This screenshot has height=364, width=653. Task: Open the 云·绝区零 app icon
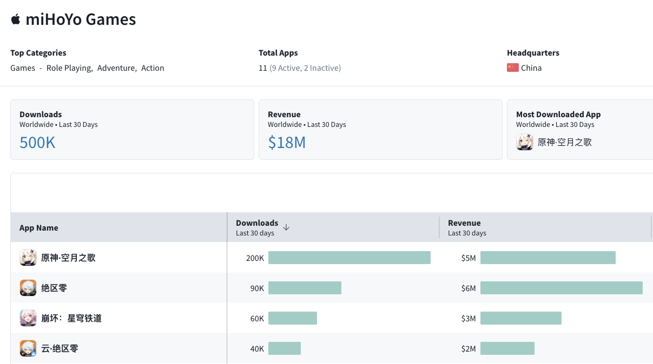[x=28, y=348]
